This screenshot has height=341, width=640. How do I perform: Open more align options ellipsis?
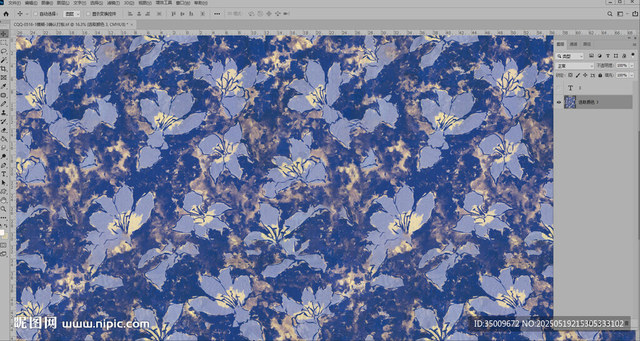coord(217,14)
